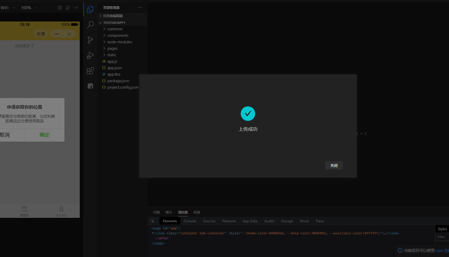
Task: Open the Search view in the activity bar
Action: [x=90, y=25]
